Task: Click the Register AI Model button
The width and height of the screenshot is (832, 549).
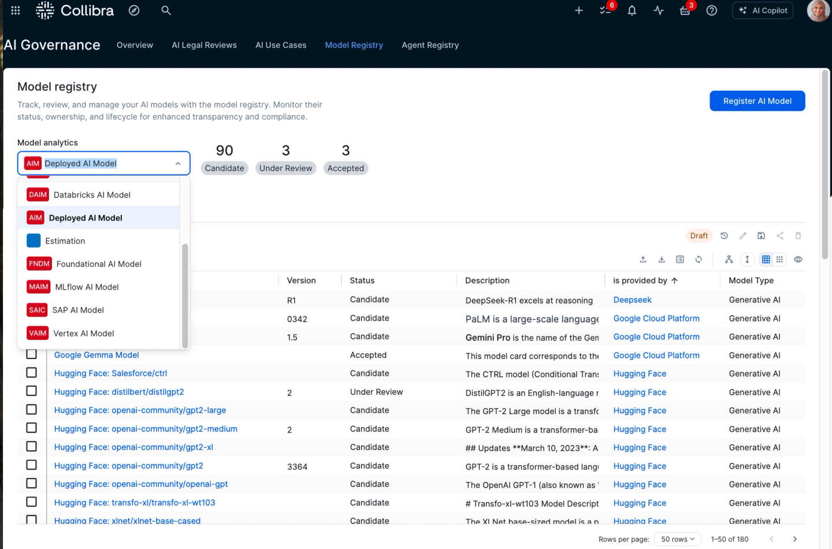Action: pyautogui.click(x=757, y=101)
